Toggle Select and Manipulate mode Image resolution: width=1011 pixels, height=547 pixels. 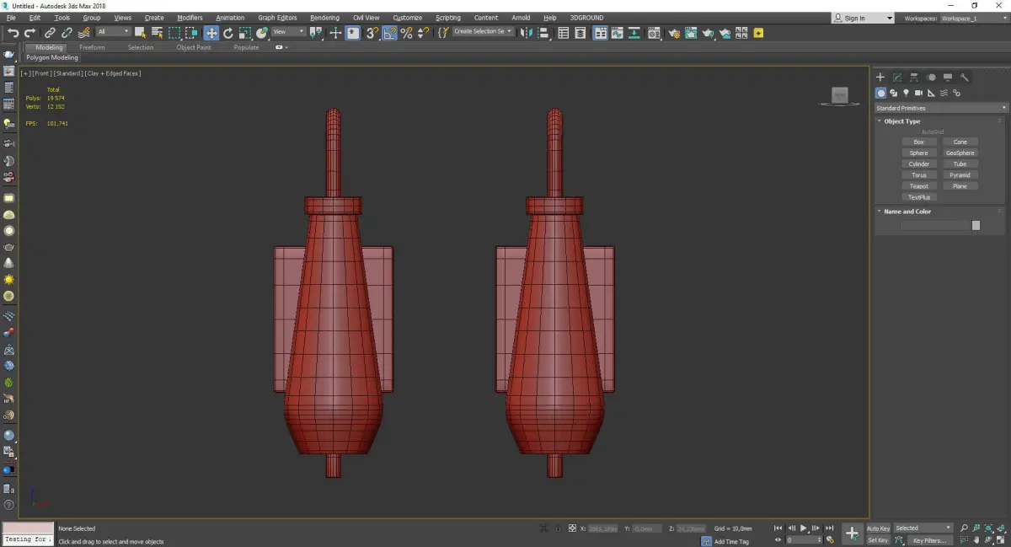click(335, 33)
